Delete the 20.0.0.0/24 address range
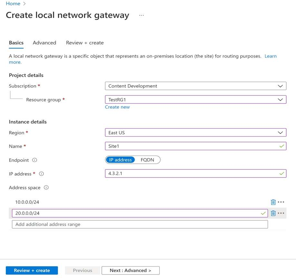This screenshot has width=296, height=278. coord(273,213)
